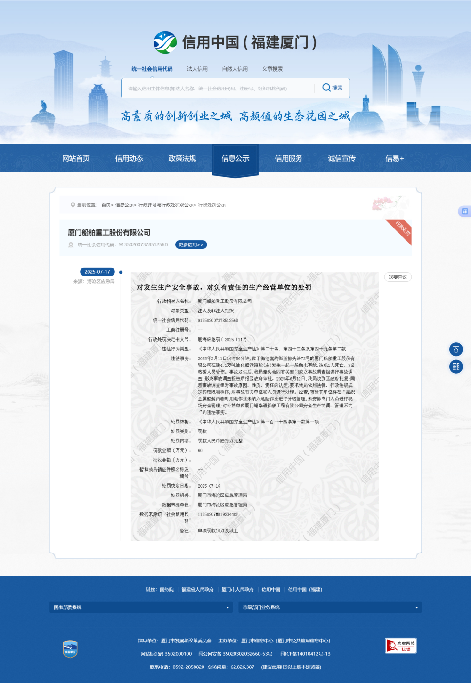The image size is (471, 683).
Task: Click the back-to-top arrow icon
Action: pos(456,350)
